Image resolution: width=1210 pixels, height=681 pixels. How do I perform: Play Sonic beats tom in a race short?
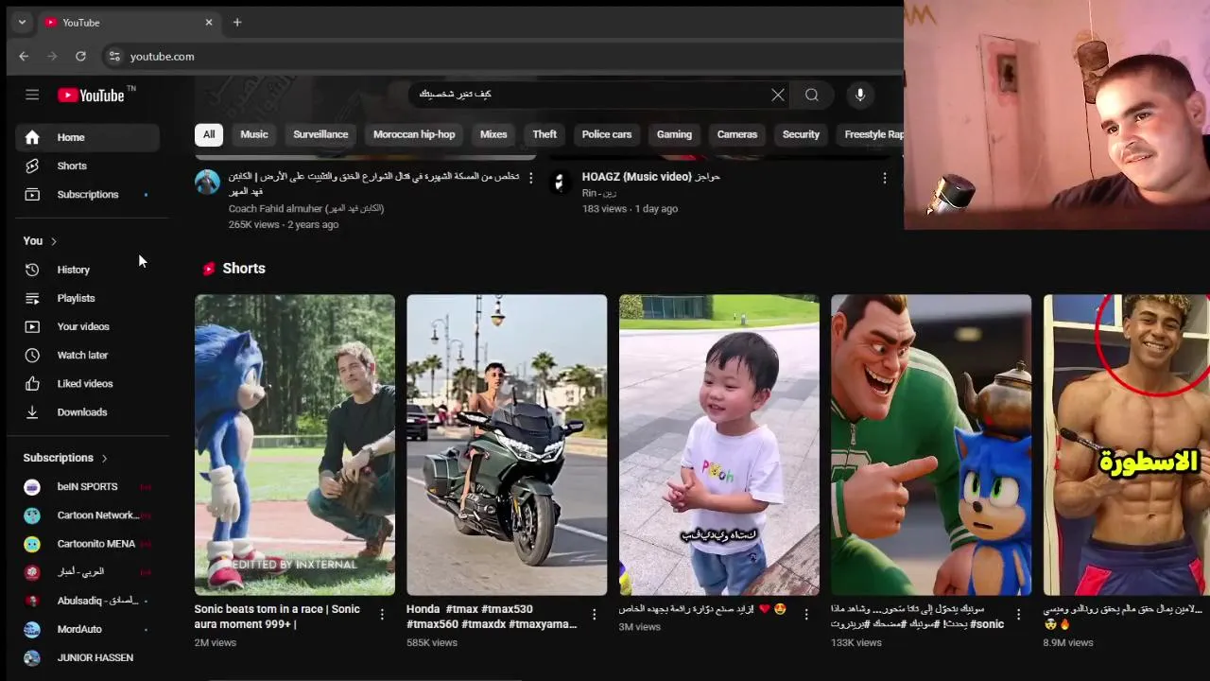295,445
